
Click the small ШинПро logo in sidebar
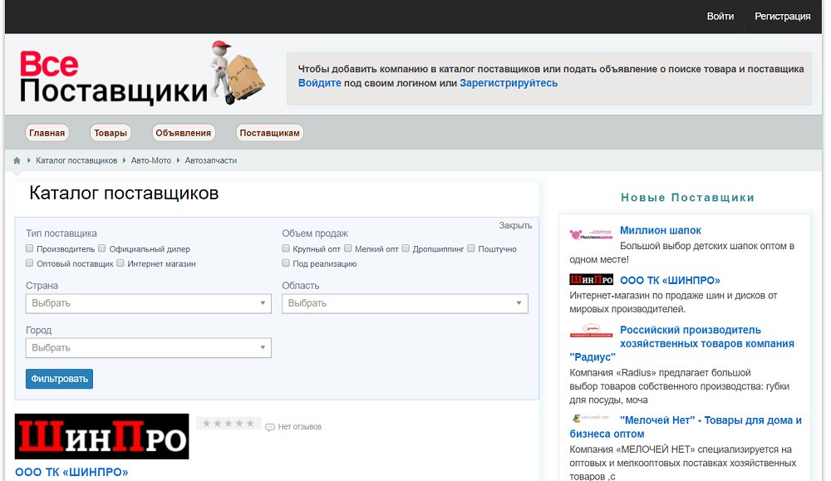click(x=591, y=280)
